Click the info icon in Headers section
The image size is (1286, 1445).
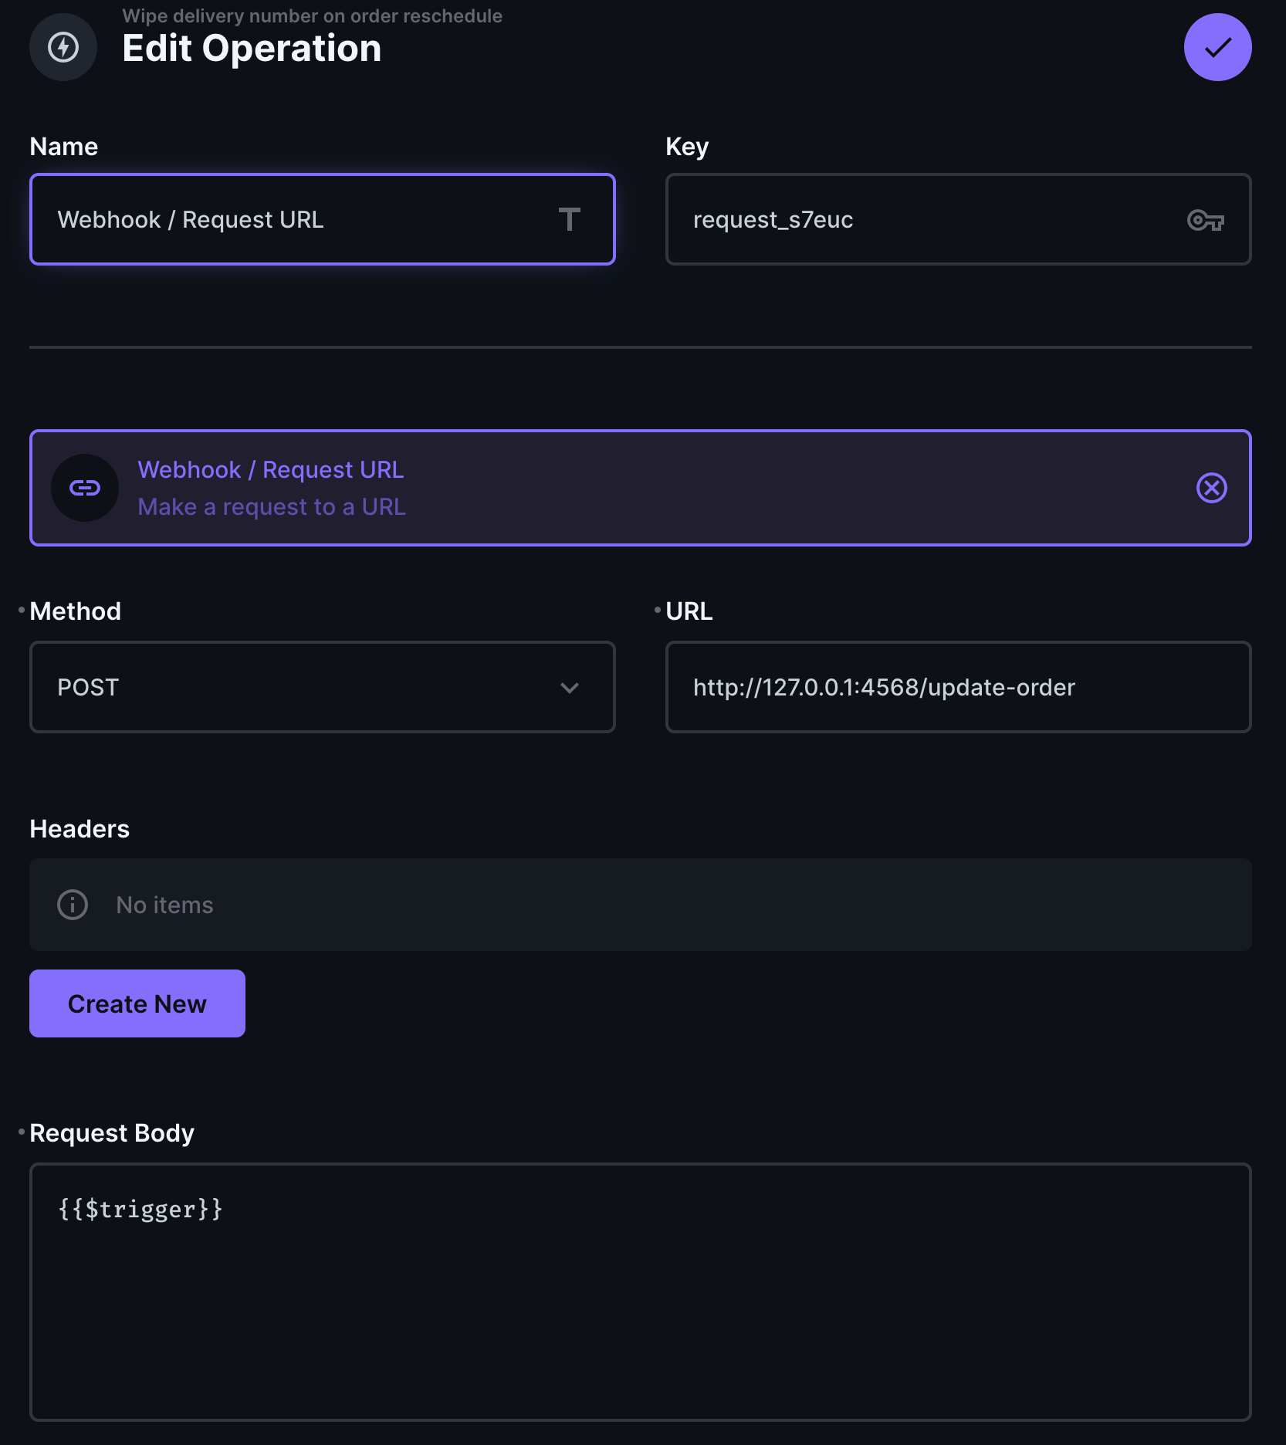[71, 905]
